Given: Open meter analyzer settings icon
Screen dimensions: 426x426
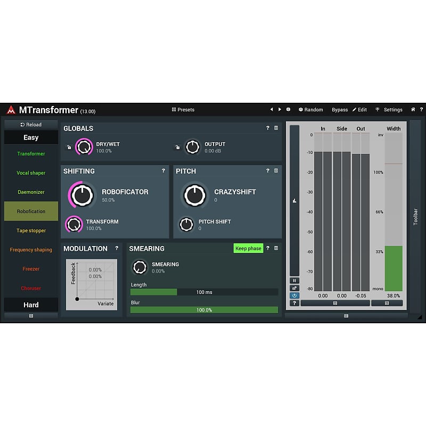Looking at the screenshot, I should coord(294,288).
